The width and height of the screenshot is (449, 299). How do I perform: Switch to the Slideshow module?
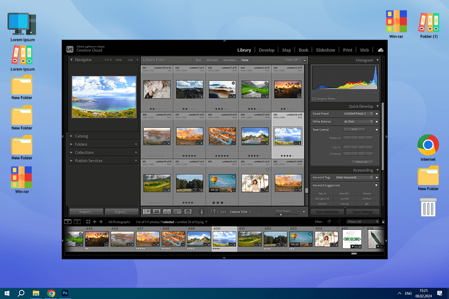coord(326,50)
